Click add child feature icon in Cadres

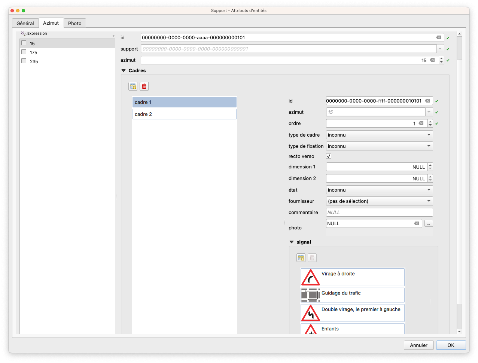pos(133,86)
